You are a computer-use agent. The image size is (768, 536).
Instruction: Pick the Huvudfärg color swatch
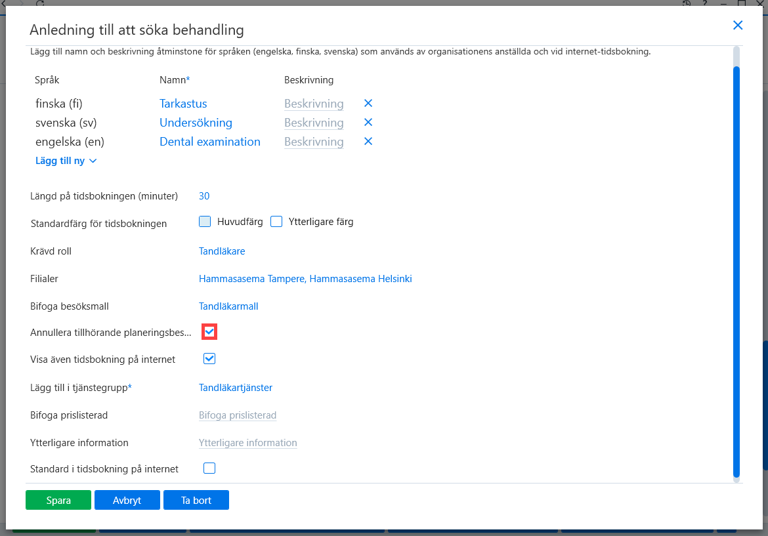205,222
